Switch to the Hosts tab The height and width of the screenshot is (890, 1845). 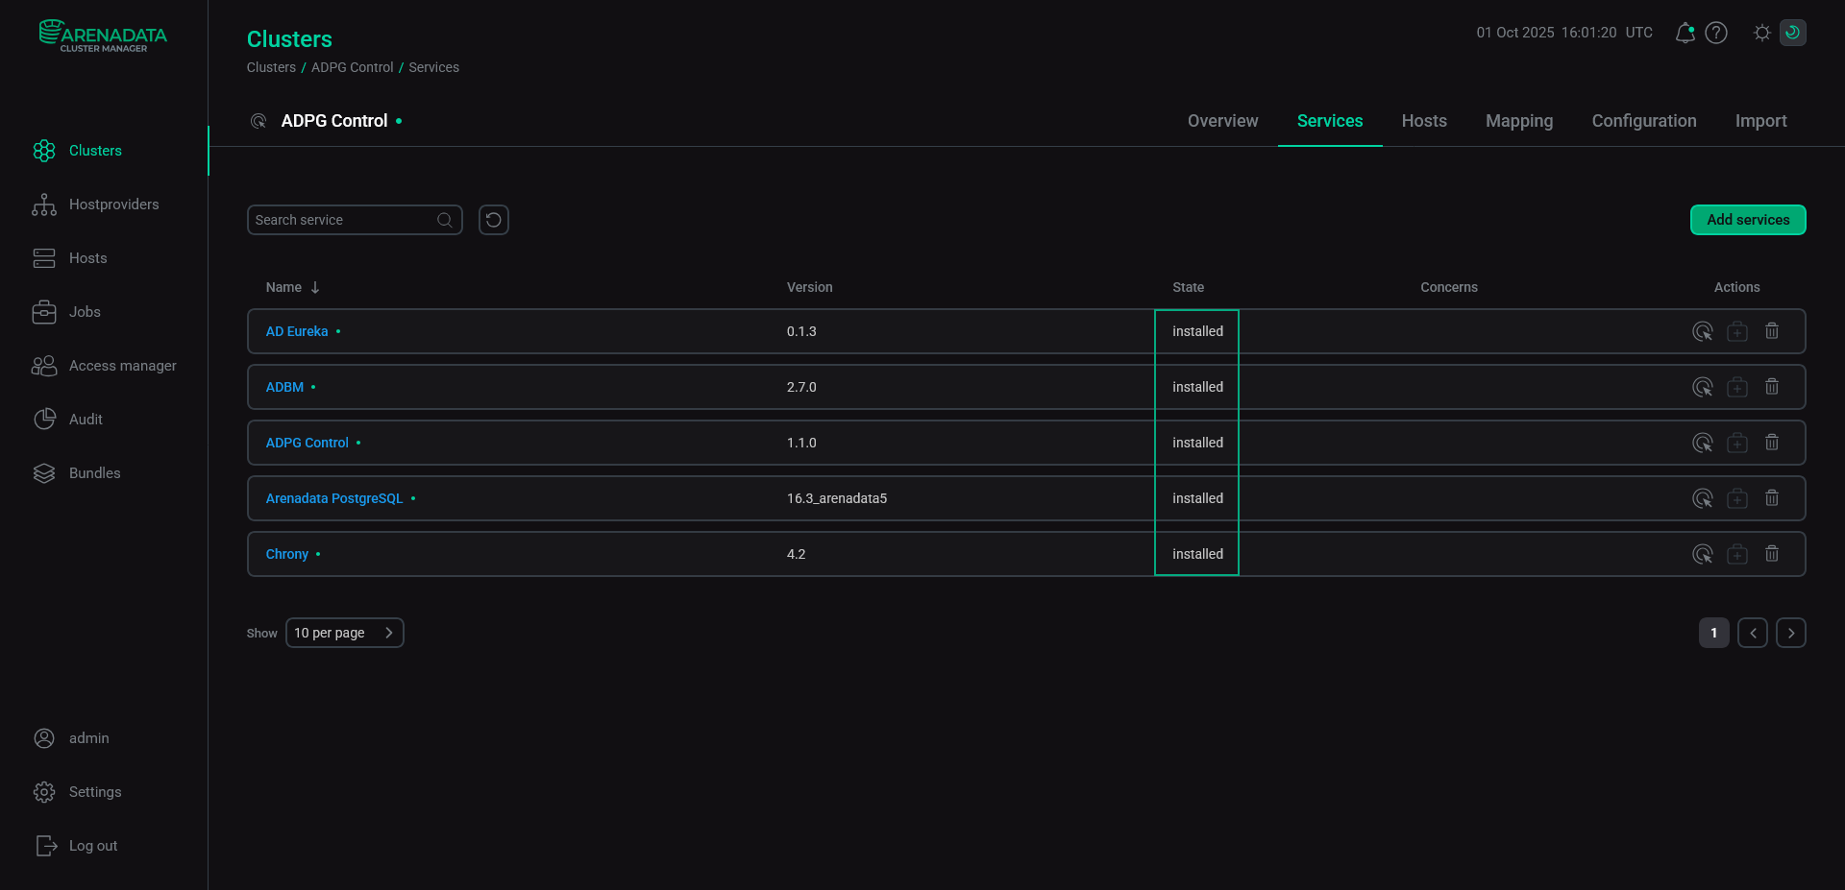(1424, 121)
